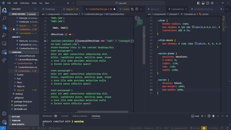Open the terminal launch profile dropdown arrow
This screenshot has height=130, width=231.
[x=205, y=116]
